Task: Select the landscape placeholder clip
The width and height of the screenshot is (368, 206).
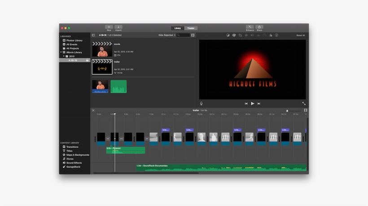Action: coord(154,139)
